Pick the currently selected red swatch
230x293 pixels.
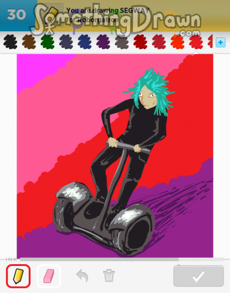196,42
